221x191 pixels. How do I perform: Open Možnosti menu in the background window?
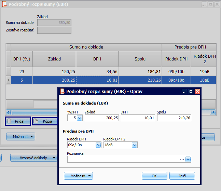pos(20,137)
